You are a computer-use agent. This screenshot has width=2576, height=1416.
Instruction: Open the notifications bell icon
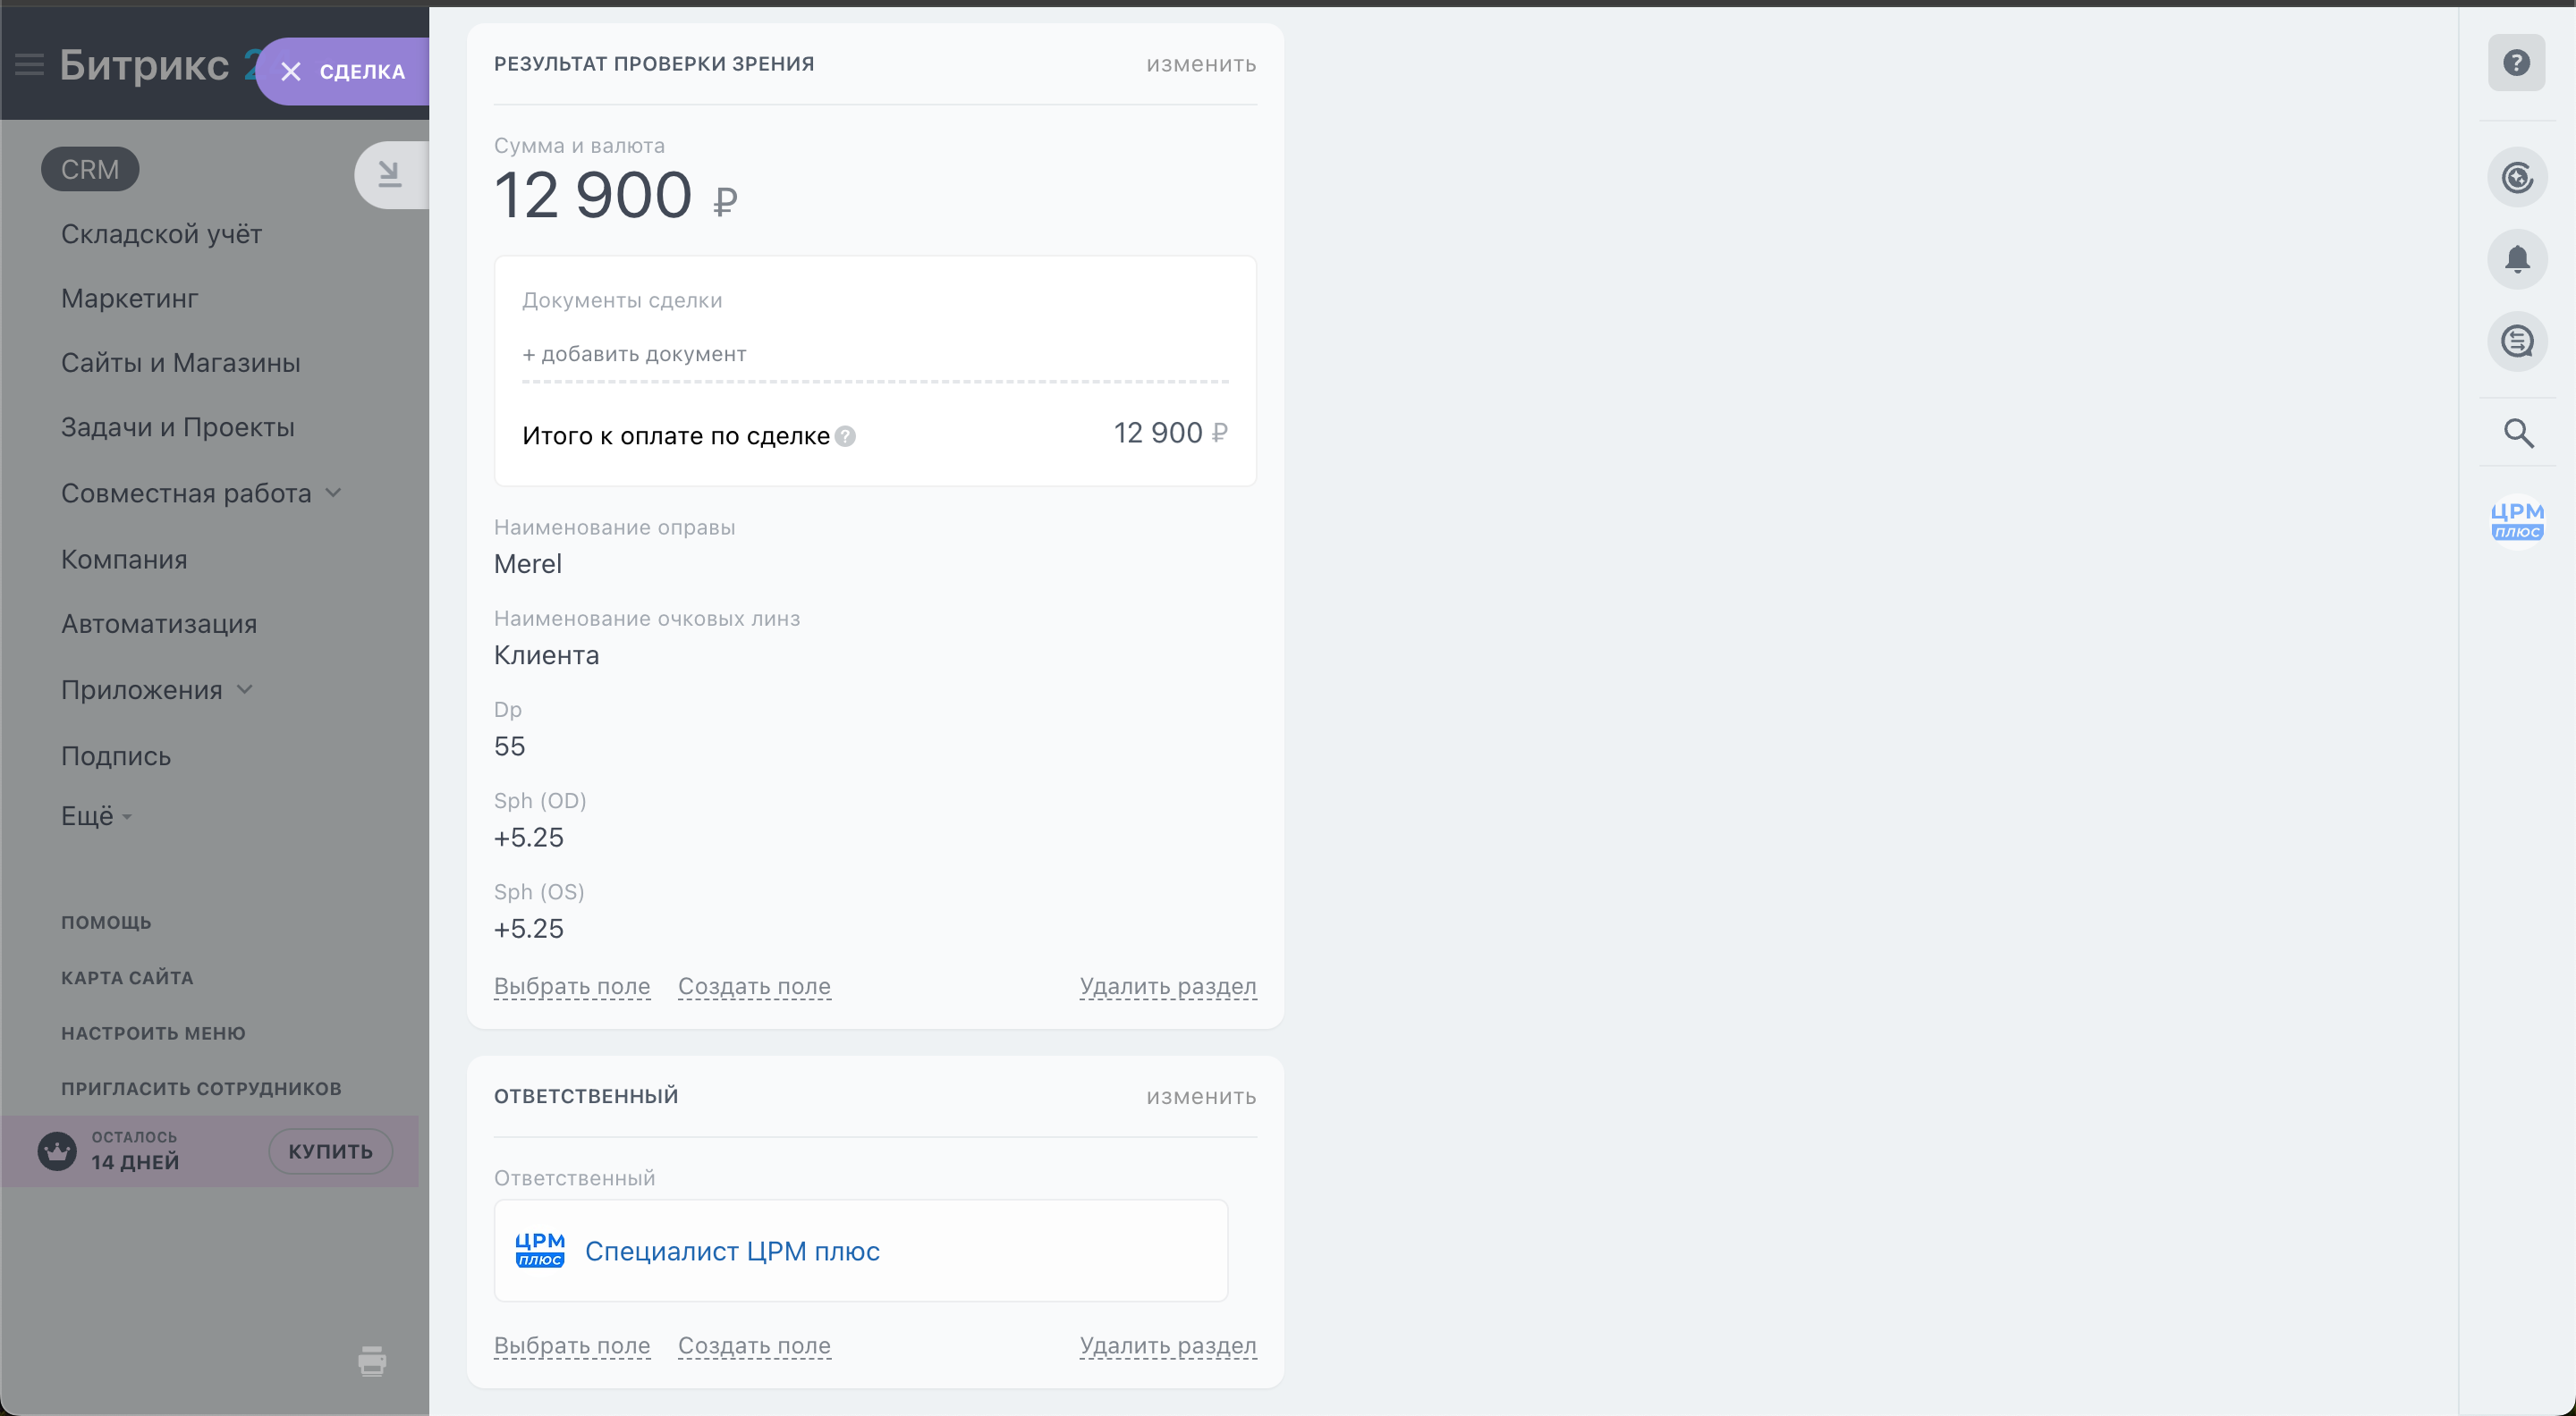2516,260
